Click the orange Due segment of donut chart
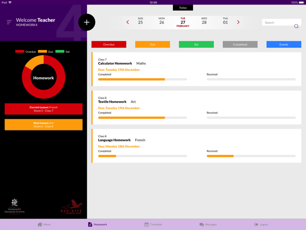The width and height of the screenshot is (306, 230). coord(35,62)
